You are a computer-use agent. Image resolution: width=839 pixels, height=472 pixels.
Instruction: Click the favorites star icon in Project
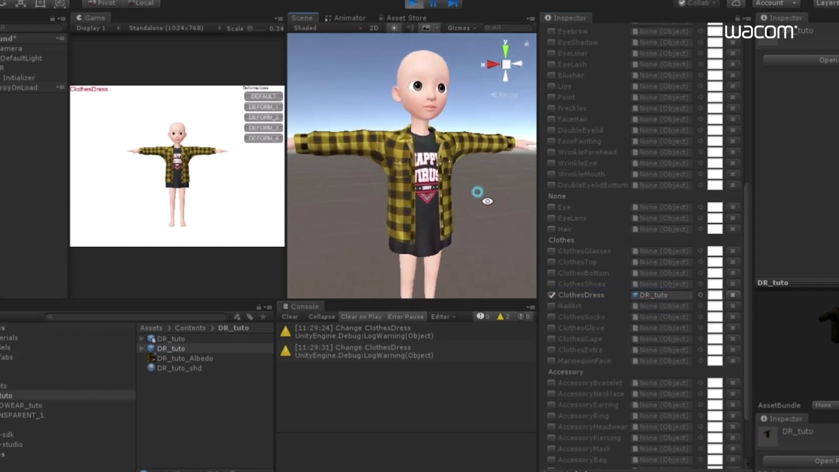(x=263, y=317)
